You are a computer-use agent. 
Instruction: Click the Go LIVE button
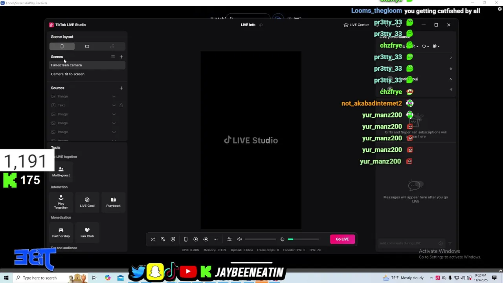[x=342, y=239]
